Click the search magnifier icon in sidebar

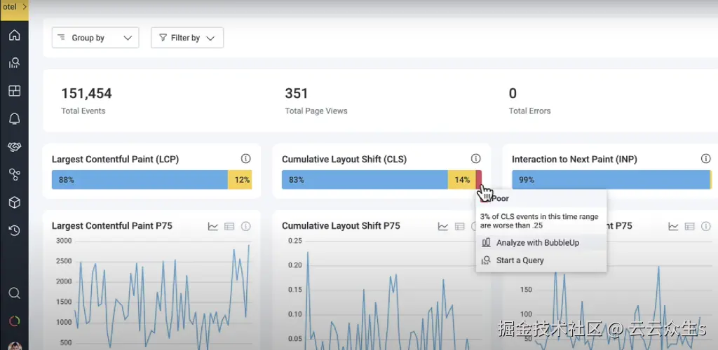(x=14, y=293)
